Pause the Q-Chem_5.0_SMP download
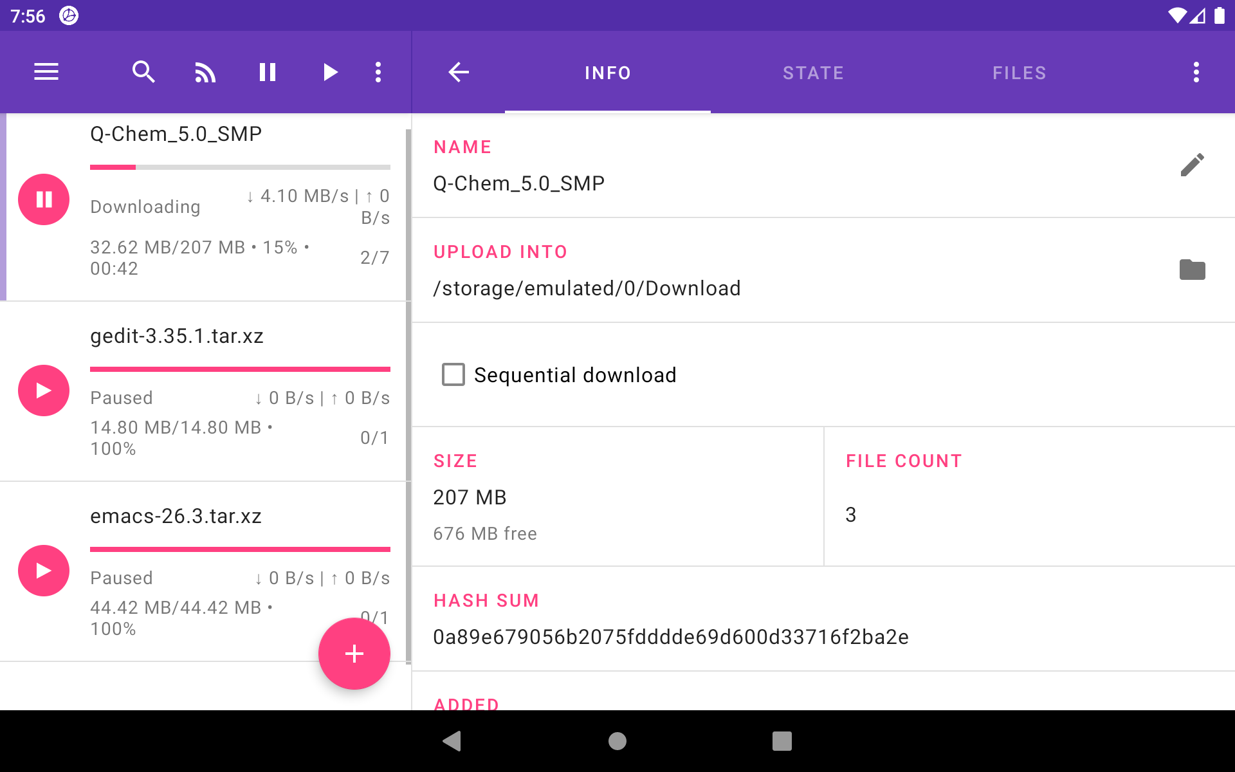Image resolution: width=1235 pixels, height=772 pixels. coord(44,199)
